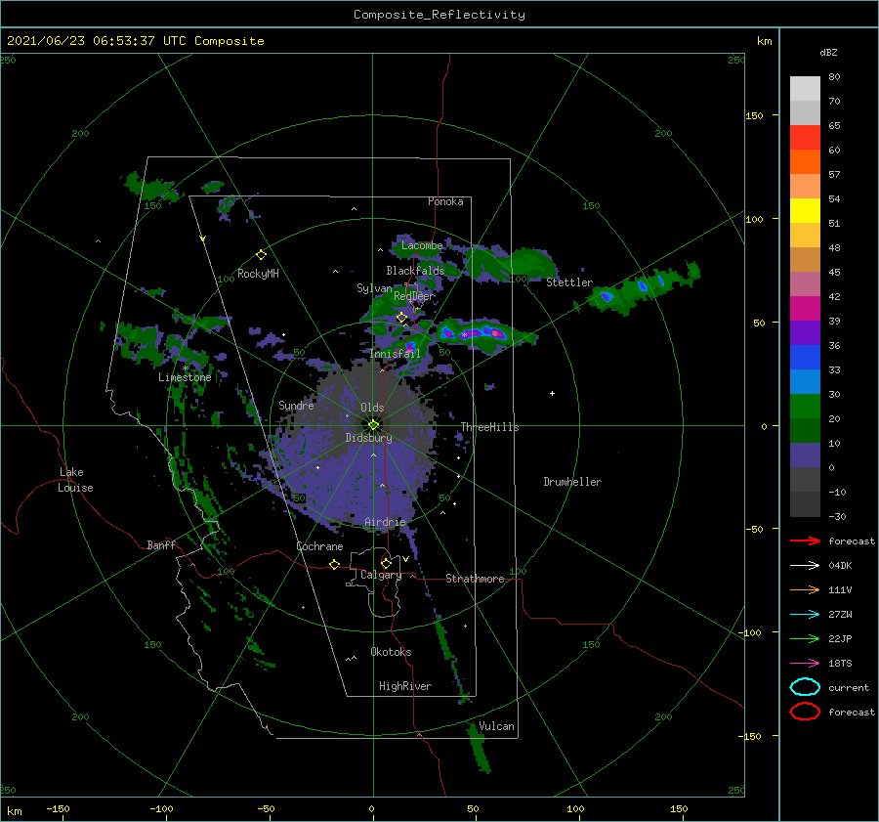Screen dimensions: 879x822
Task: Click the Didsbury city label
Action: pos(368,438)
